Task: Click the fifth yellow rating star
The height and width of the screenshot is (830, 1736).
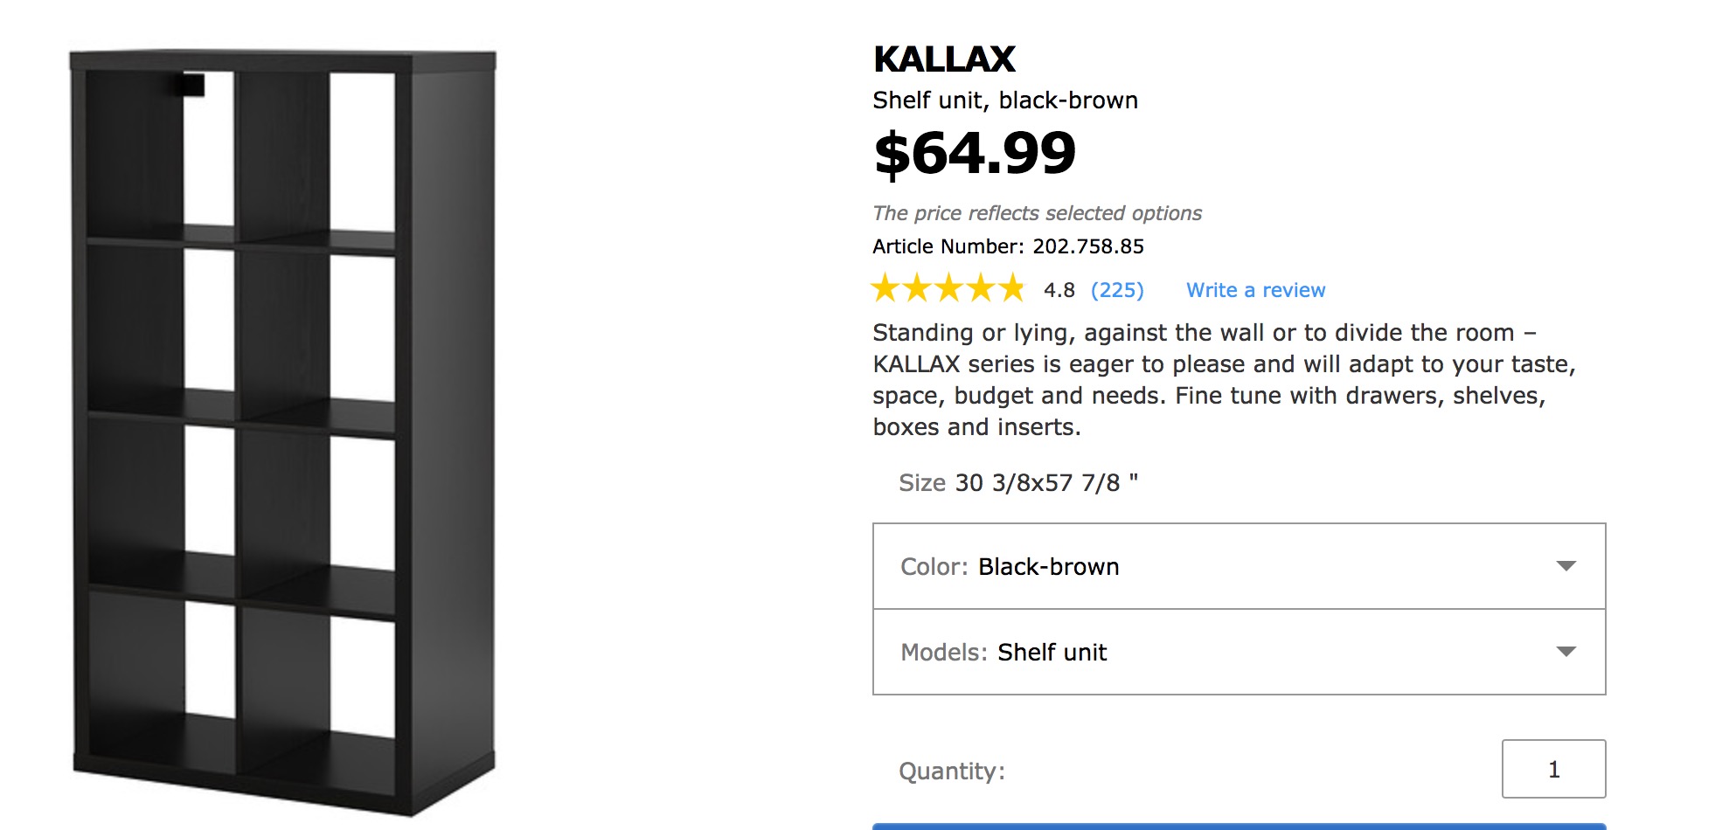Action: point(1011,288)
